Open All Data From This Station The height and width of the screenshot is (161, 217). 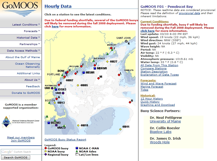pos(159,65)
